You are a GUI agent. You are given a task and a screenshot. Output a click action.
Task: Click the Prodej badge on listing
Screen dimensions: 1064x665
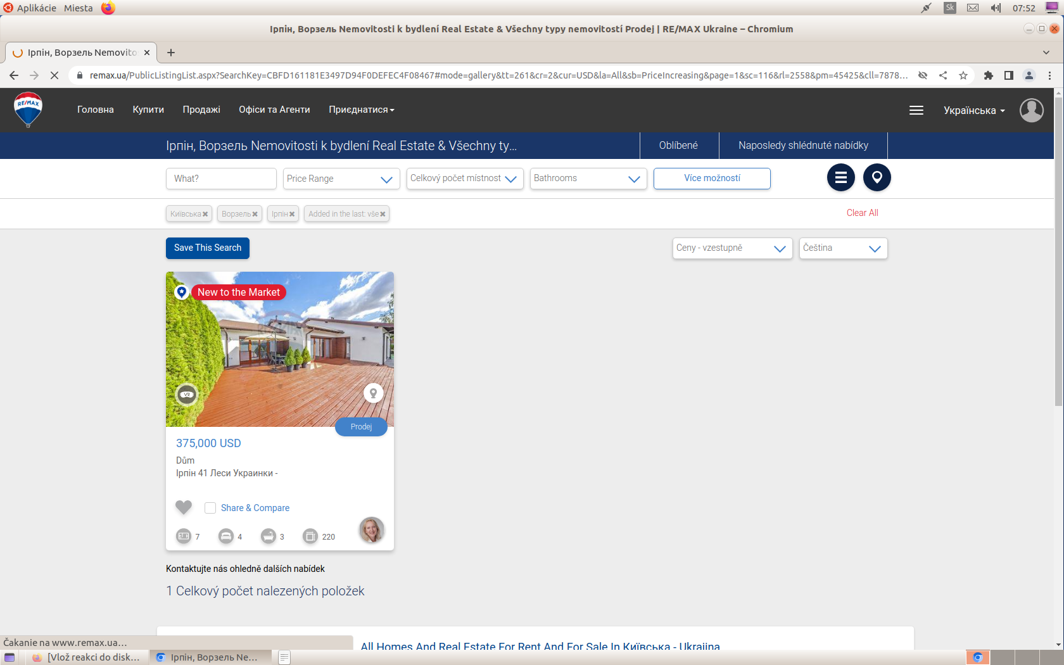361,427
